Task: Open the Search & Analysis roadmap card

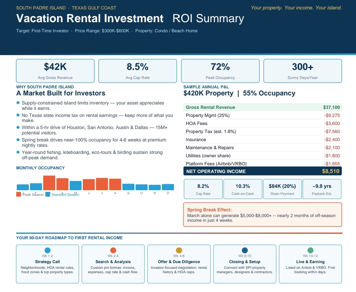Action: tap(113, 264)
